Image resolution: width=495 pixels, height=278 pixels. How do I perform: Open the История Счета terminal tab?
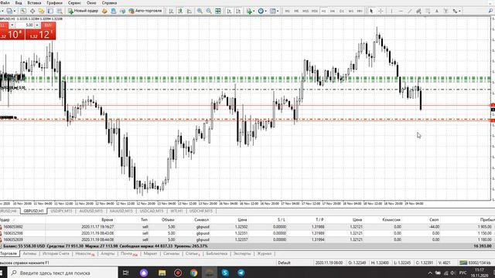[56, 254]
